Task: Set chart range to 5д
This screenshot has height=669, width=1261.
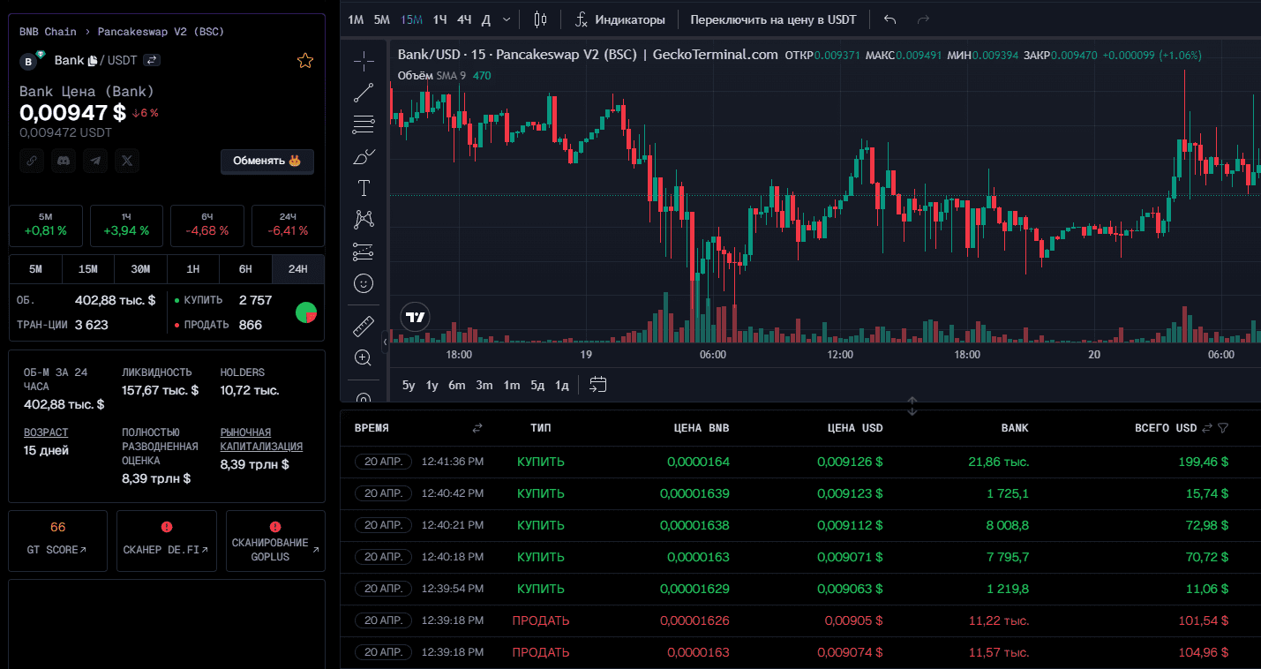Action: [537, 385]
